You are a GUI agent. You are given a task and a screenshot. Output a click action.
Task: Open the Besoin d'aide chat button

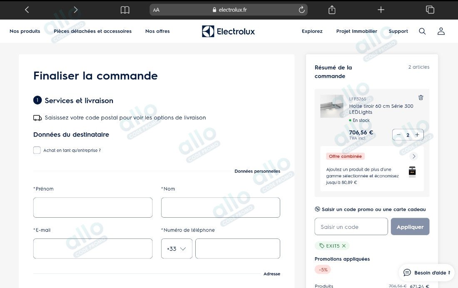[x=426, y=273]
